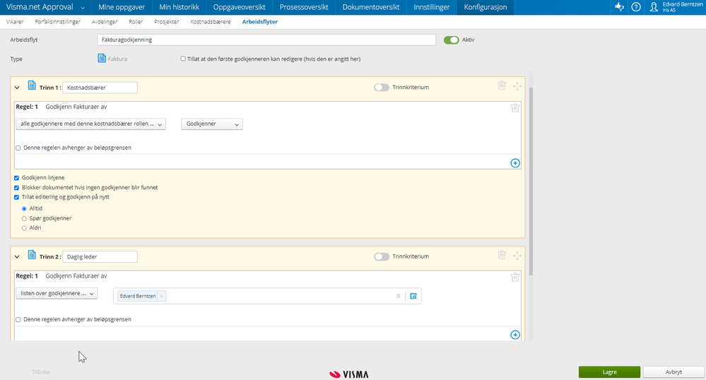706x380 pixels.
Task: Click the document icon beside Trinn 2
Action: click(x=32, y=255)
